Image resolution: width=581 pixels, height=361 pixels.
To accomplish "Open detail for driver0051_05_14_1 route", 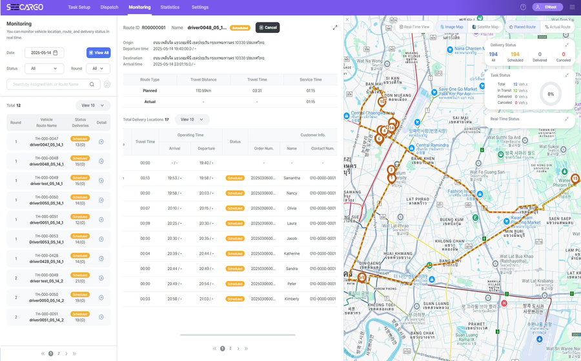I will pos(101,220).
